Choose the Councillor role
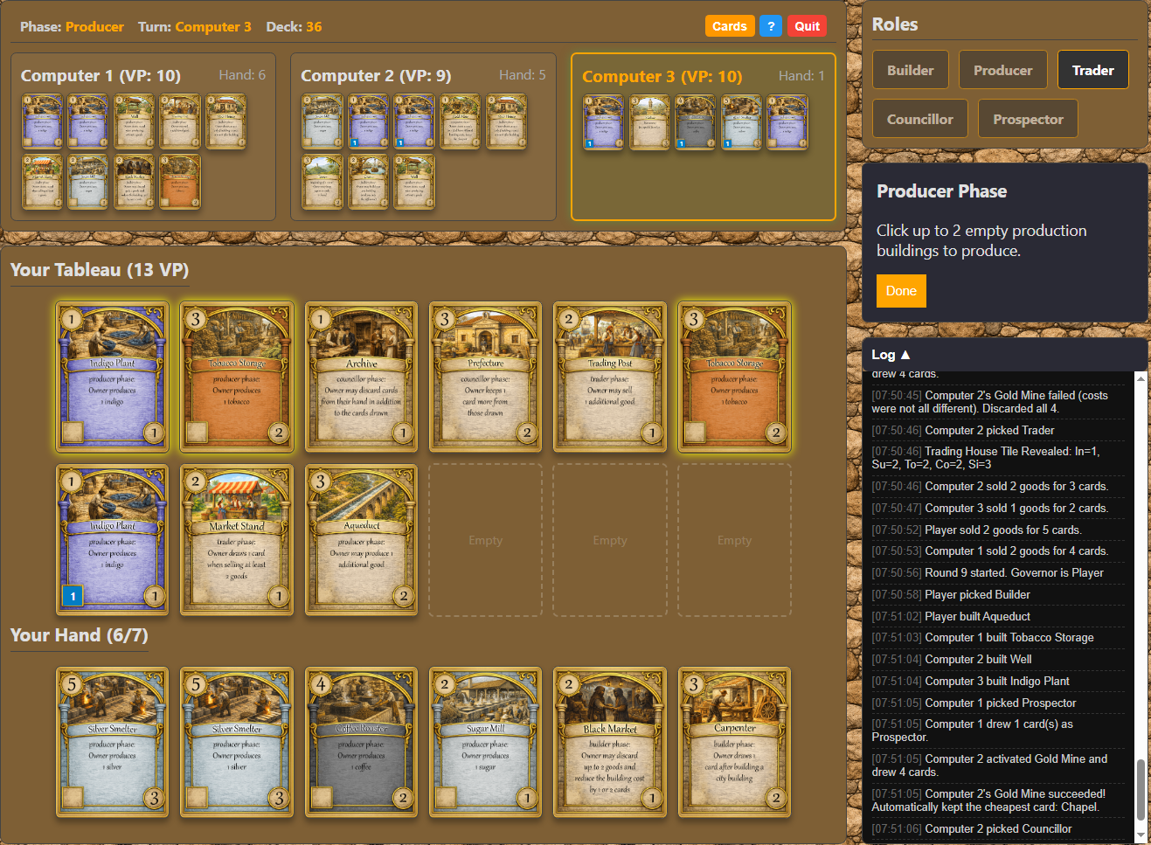 tap(919, 119)
